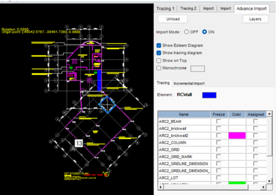Change the magenta ARC2_brickwall2 layer color
Viewport: 277px width, 195px height.
pos(237,136)
